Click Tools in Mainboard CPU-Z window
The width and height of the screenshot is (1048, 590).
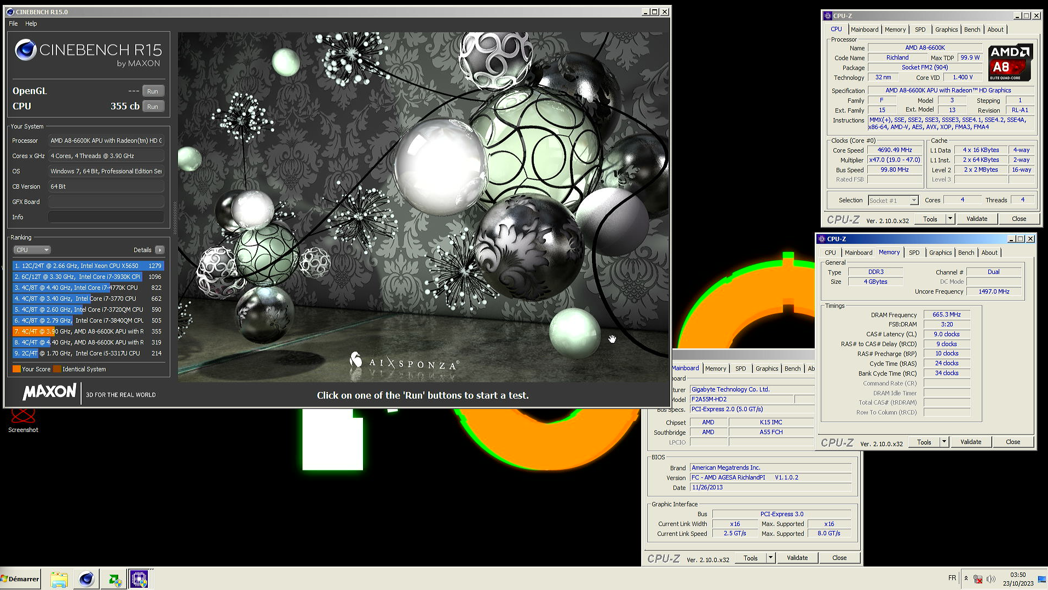coord(751,558)
